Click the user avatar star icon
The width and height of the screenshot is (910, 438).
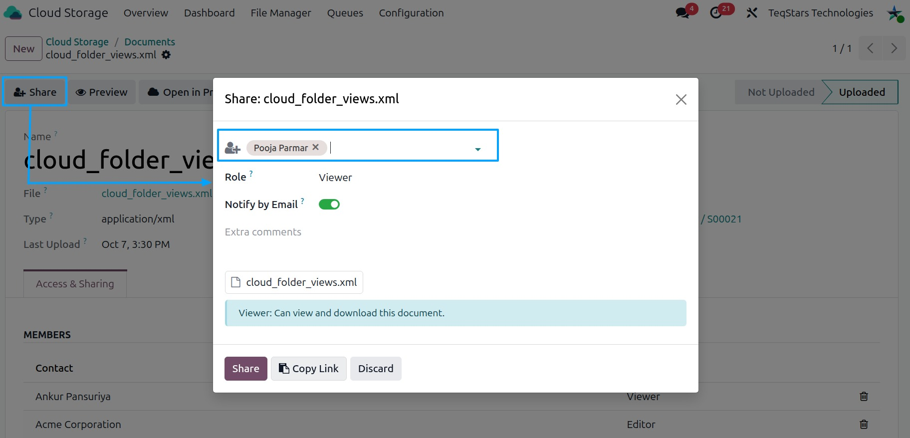895,13
